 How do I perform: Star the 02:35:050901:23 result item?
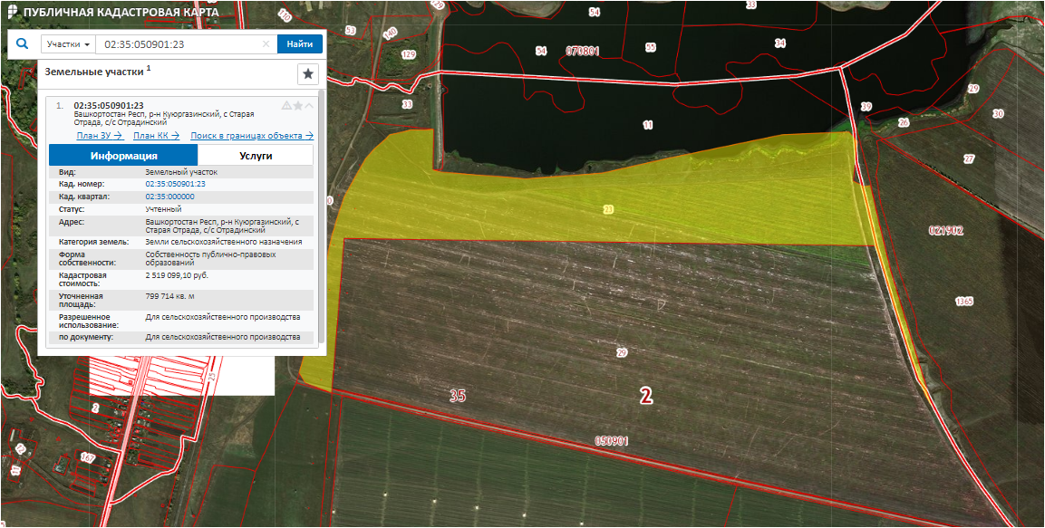coord(298,106)
